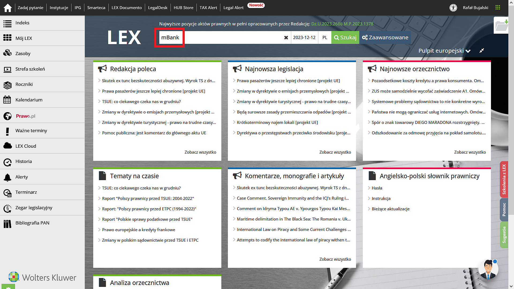Open Bieżące aktualizacje in słownik prawniczy
This screenshot has height=289, width=514.
coord(391,209)
